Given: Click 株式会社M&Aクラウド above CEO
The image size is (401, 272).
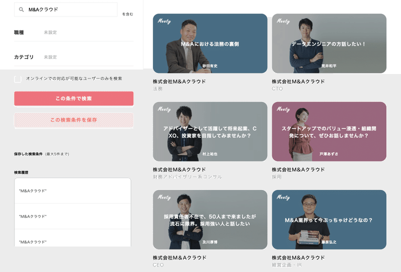Looking at the screenshot, I should [x=179, y=257].
